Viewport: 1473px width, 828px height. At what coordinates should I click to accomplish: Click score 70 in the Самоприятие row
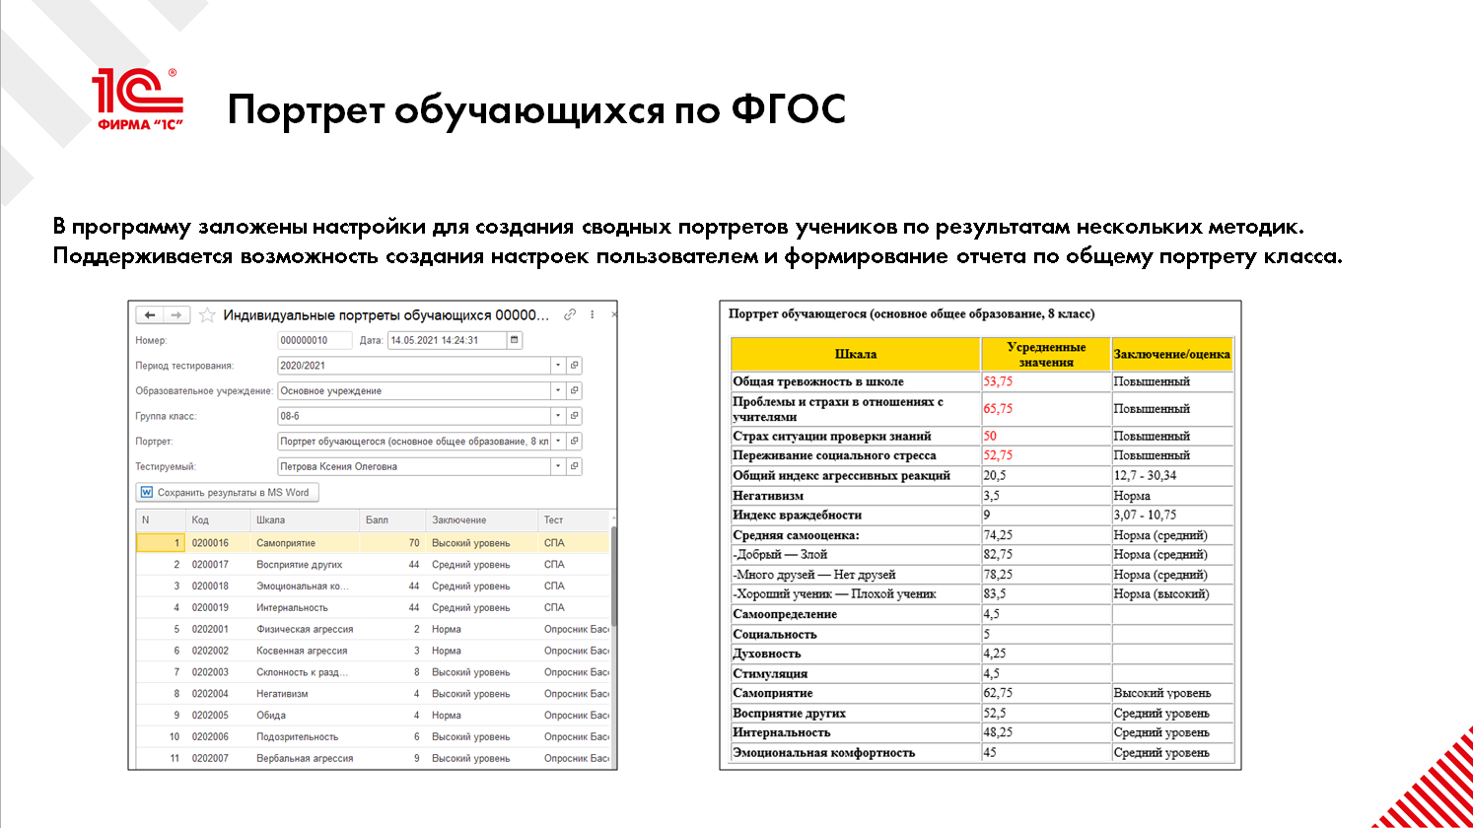coord(414,543)
